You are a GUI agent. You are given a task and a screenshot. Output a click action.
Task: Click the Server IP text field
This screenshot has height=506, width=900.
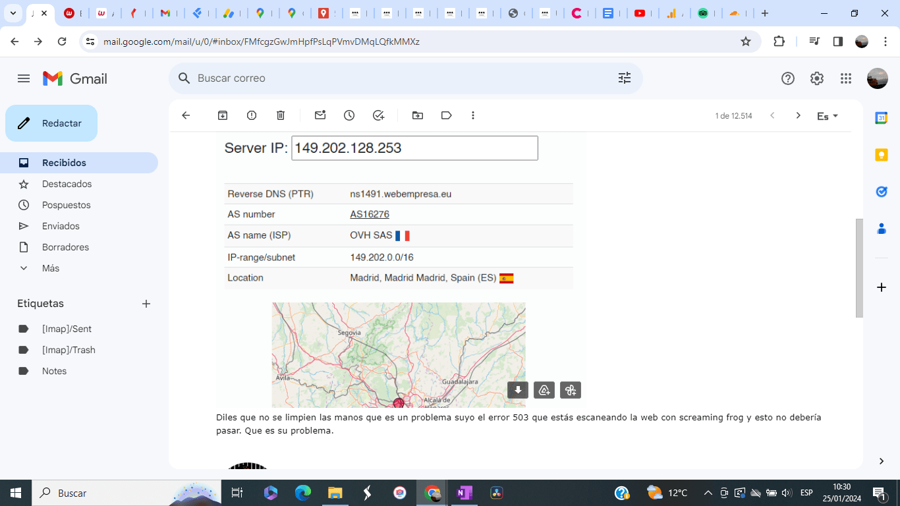(415, 148)
